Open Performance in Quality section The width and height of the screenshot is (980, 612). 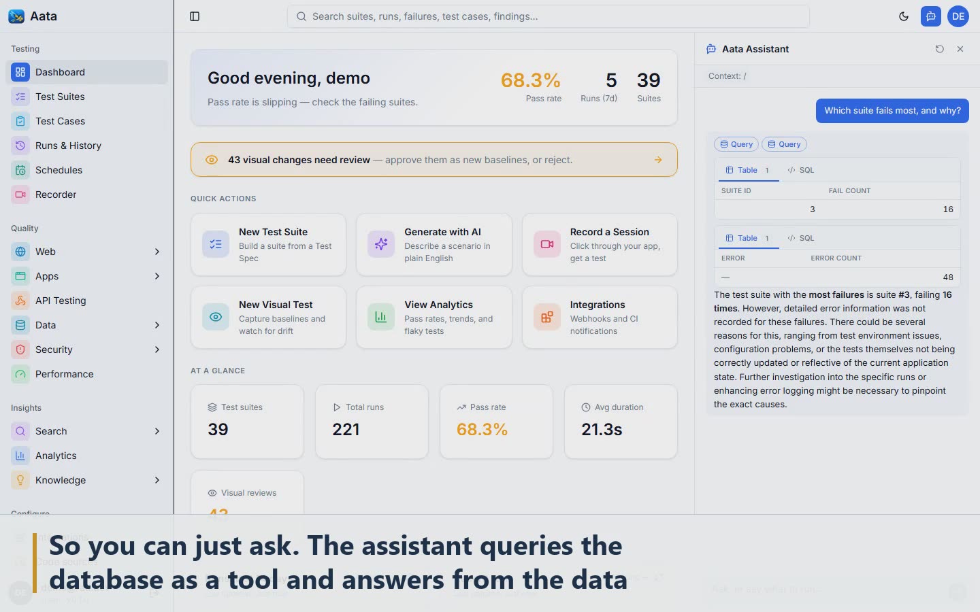(86, 374)
